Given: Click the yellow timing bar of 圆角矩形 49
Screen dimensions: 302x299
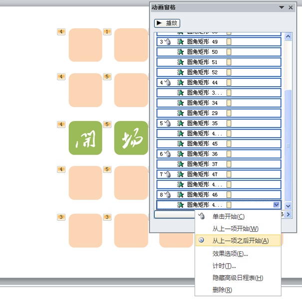Looking at the screenshot, I should click(x=229, y=41).
